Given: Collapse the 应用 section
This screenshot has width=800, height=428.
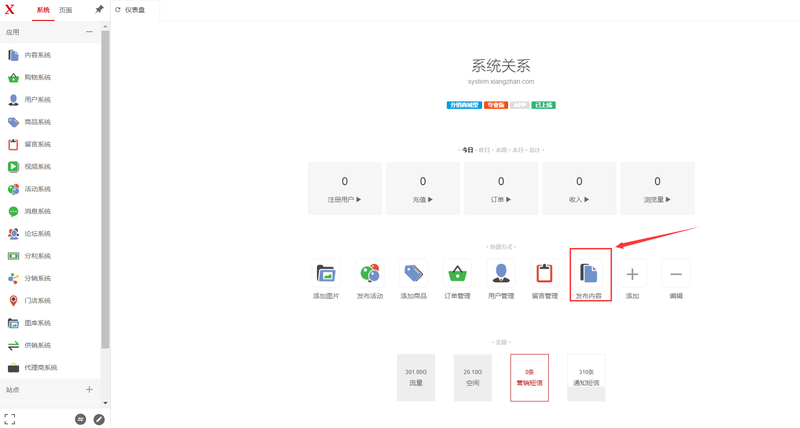Looking at the screenshot, I should pyautogui.click(x=89, y=32).
